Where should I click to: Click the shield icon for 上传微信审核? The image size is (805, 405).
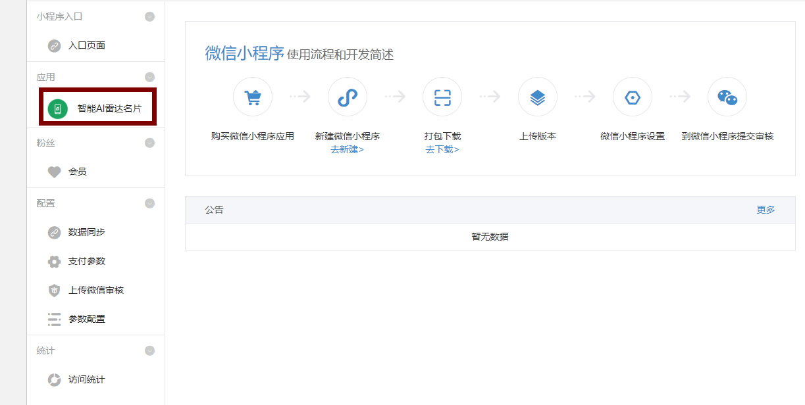pyautogui.click(x=55, y=291)
